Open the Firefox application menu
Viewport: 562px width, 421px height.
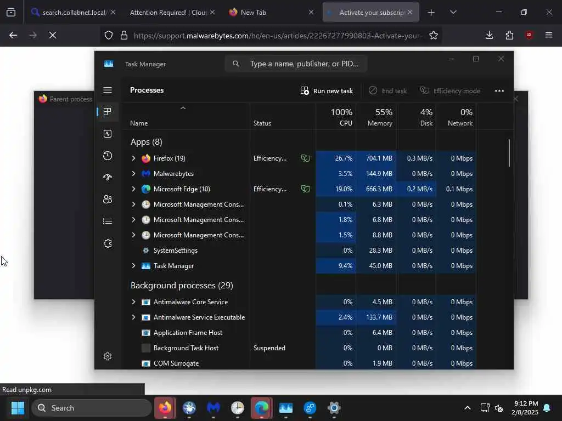[x=549, y=35]
